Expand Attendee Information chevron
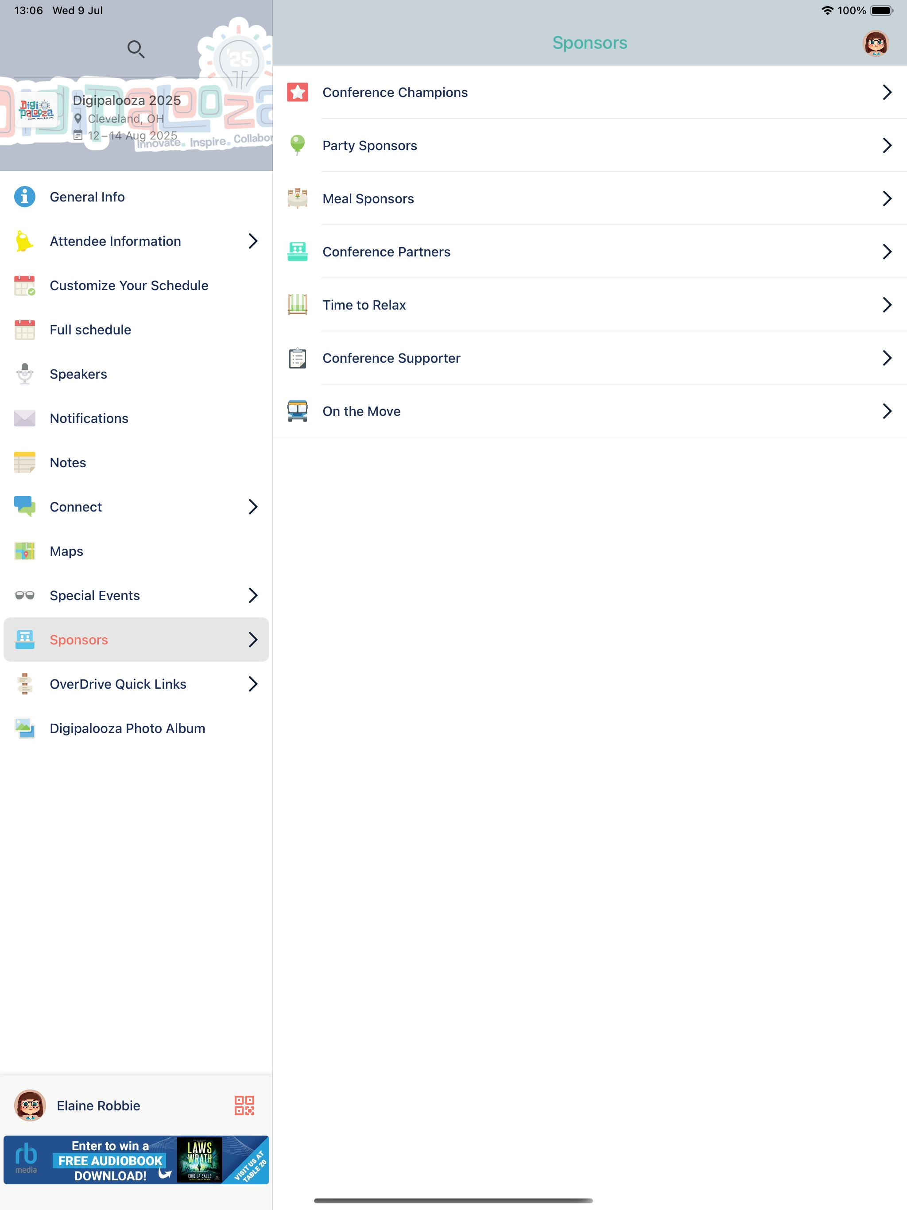Viewport: 907px width, 1210px height. point(253,241)
